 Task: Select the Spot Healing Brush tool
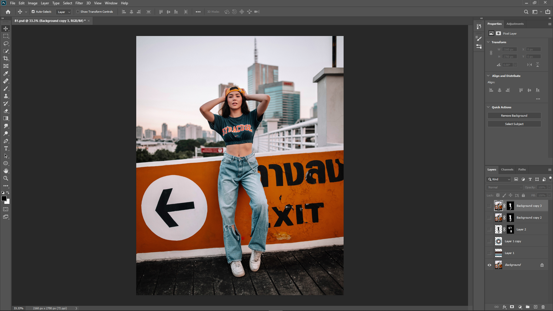[6, 81]
